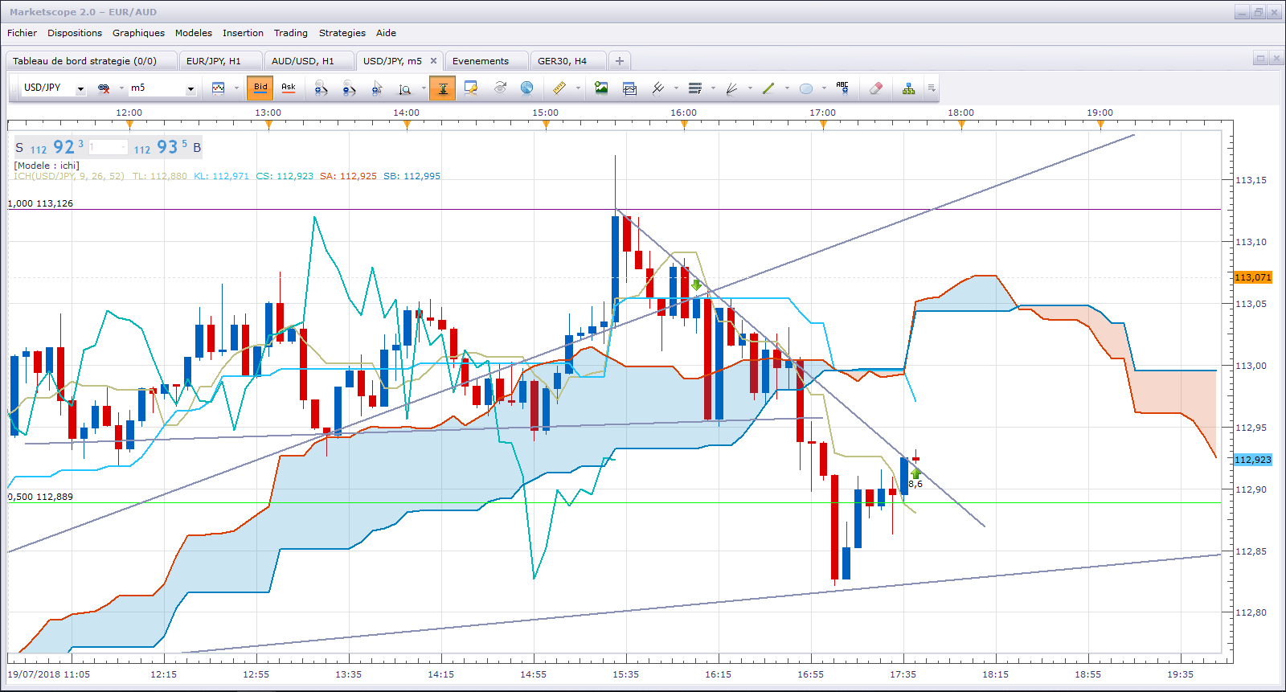Click the ABC text label tool
The width and height of the screenshot is (1286, 692).
(x=842, y=88)
